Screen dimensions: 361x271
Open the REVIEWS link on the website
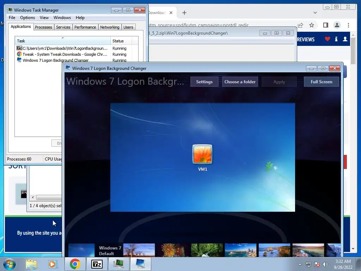[x=306, y=40]
